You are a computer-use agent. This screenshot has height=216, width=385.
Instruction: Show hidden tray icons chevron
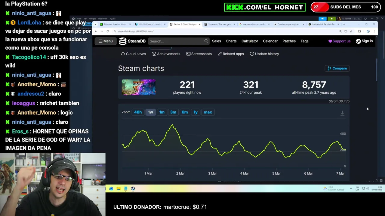click(x=351, y=188)
